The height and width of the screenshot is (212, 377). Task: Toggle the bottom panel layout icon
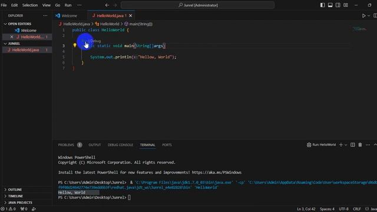pos(330,5)
